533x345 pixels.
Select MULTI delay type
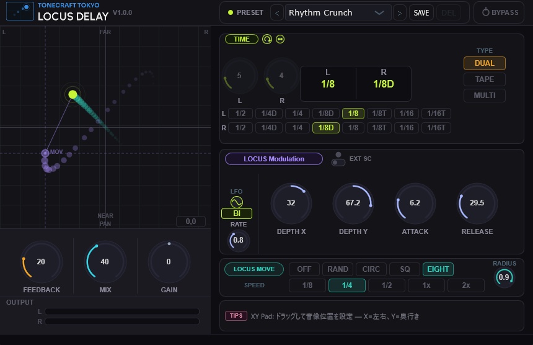[485, 96]
